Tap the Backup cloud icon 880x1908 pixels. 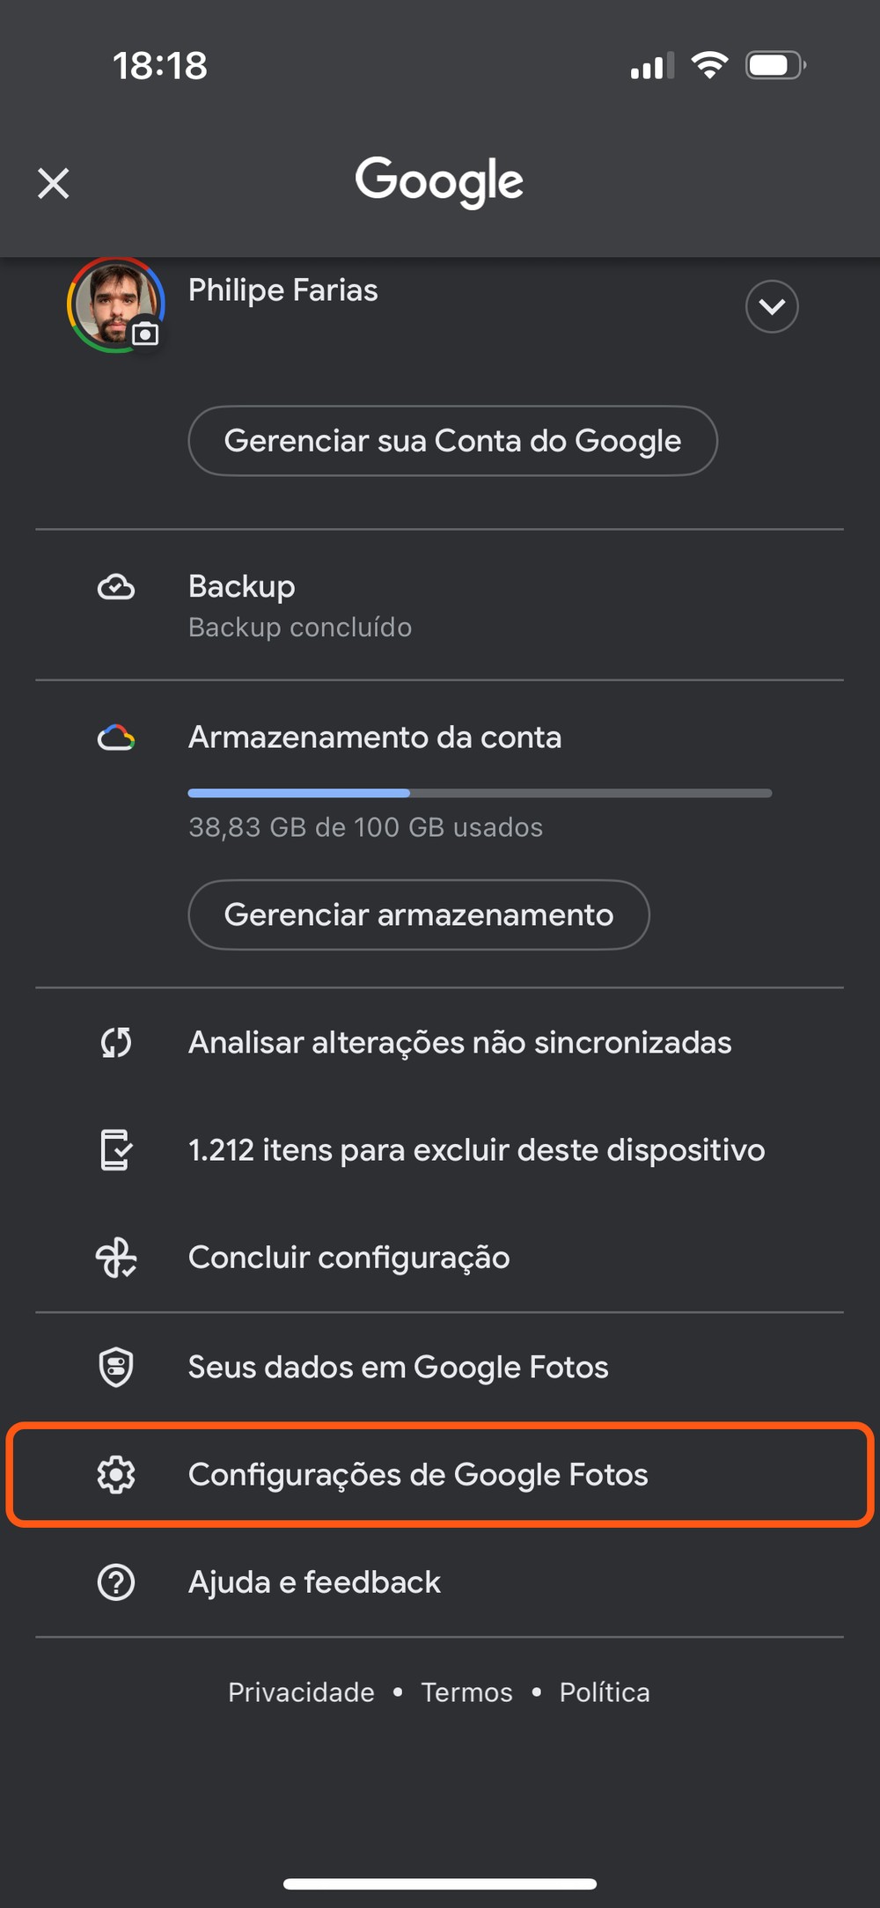[116, 587]
